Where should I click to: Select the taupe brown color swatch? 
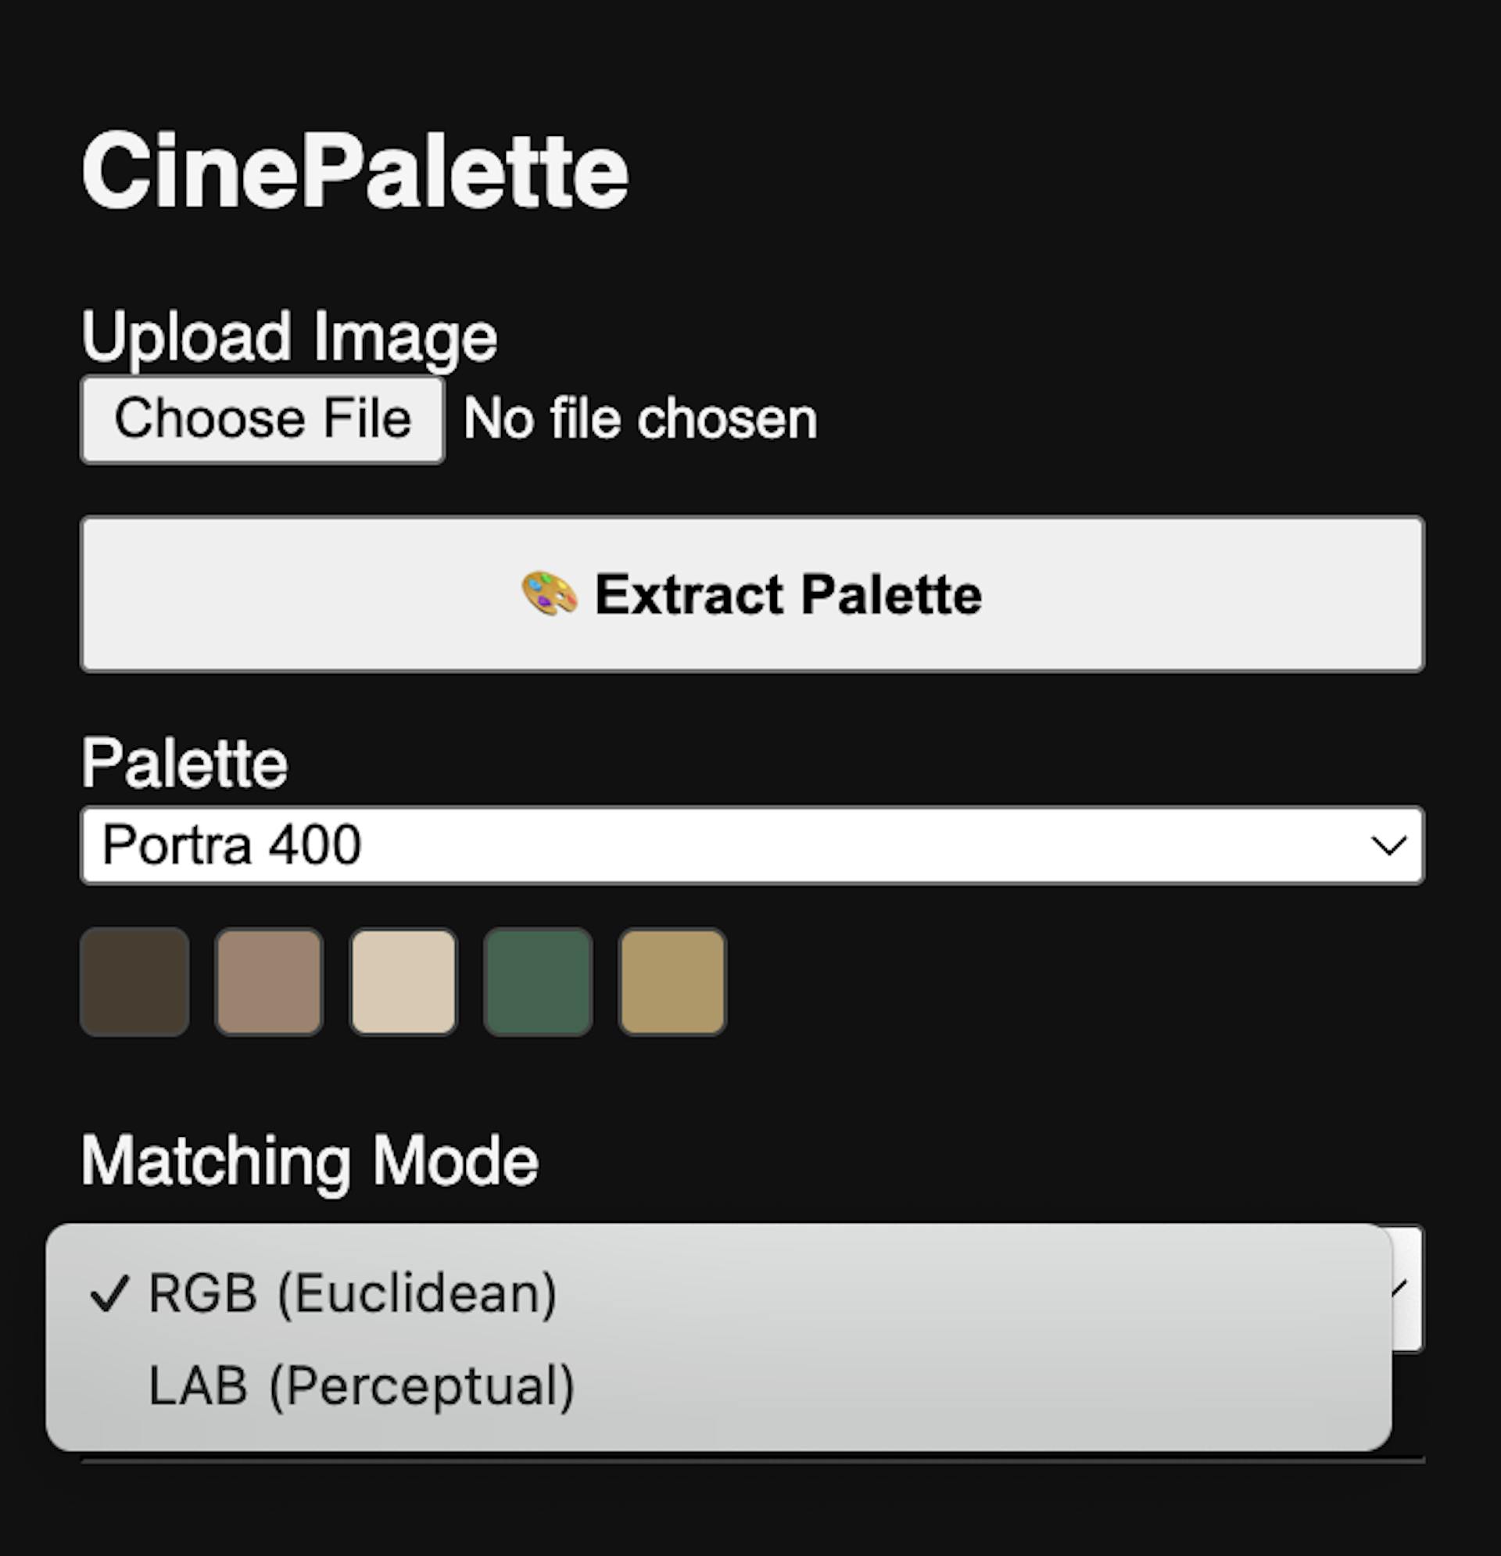point(269,982)
